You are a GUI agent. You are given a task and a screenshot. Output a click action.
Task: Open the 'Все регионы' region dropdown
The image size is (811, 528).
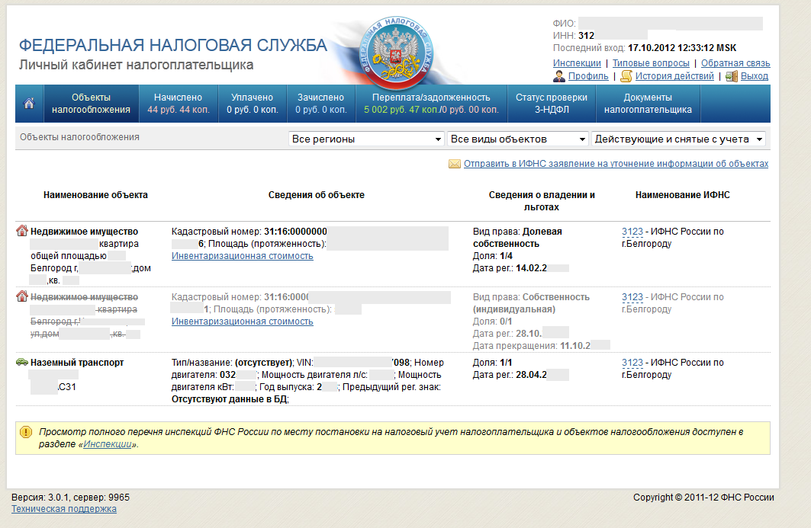click(x=366, y=139)
